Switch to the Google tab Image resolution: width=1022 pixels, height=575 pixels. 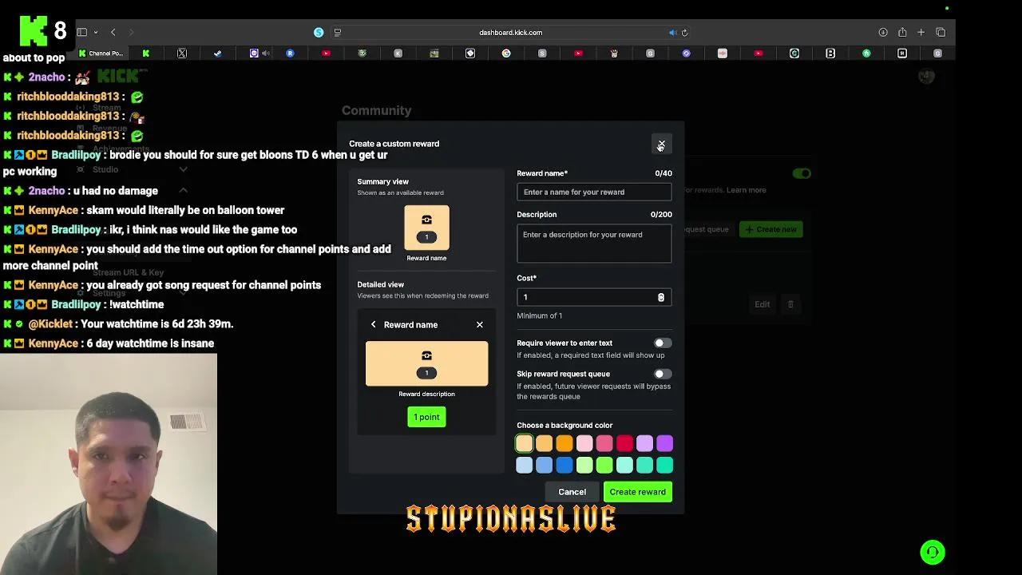point(506,54)
